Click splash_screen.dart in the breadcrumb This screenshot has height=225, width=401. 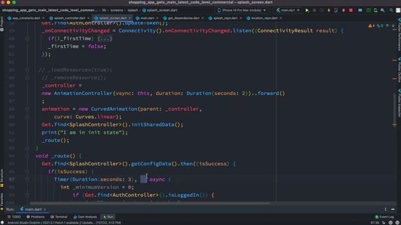[x=160, y=10]
